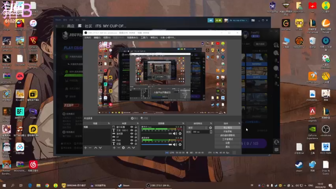The width and height of the screenshot is (336, 189).
Task: Click the transition duration 300 ms field
Action: [x=201, y=132]
